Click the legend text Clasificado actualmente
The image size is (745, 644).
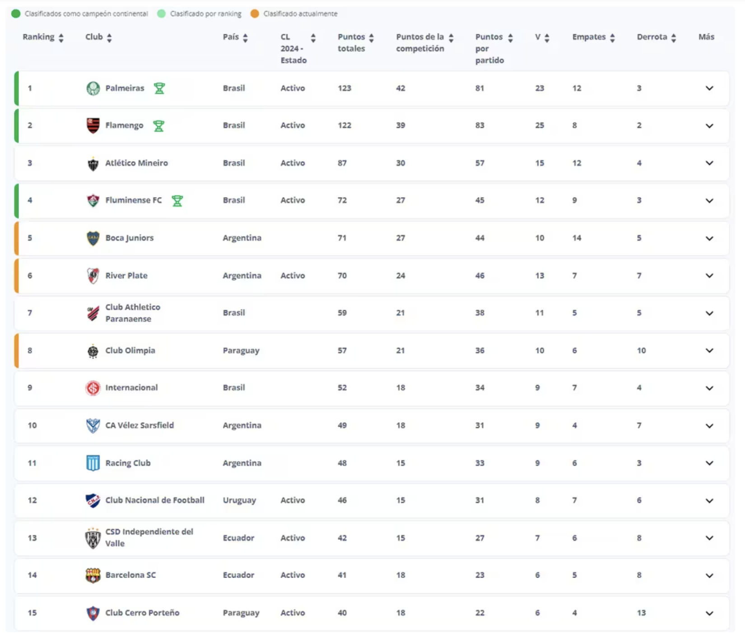pyautogui.click(x=300, y=14)
